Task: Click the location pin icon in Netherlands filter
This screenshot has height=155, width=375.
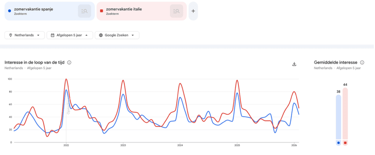Action: [11, 35]
